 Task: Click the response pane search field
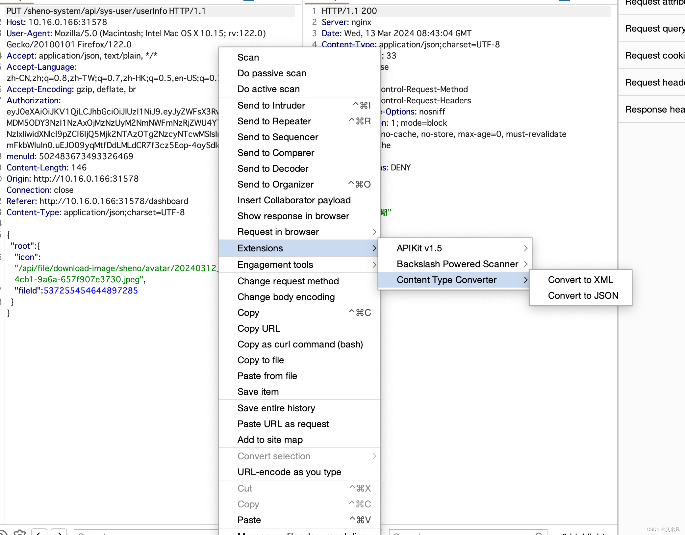click(x=461, y=533)
